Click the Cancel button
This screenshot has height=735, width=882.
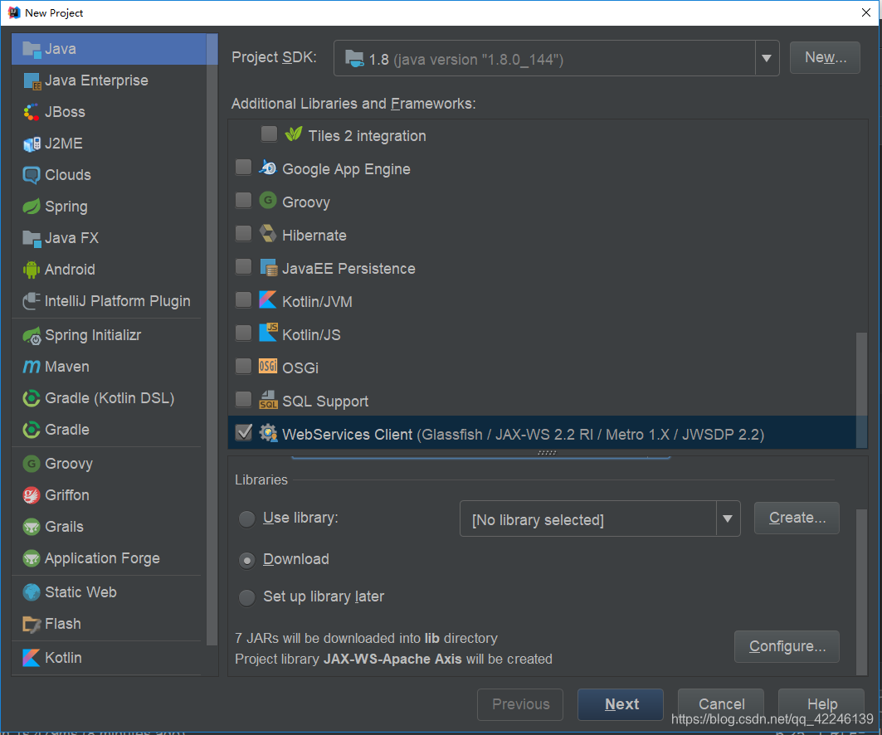click(720, 704)
